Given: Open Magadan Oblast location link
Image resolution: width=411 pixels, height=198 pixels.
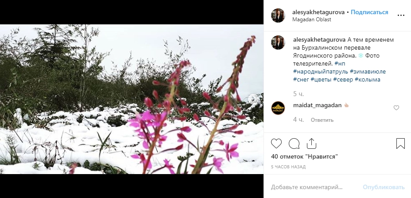Looking at the screenshot, I should [312, 19].
